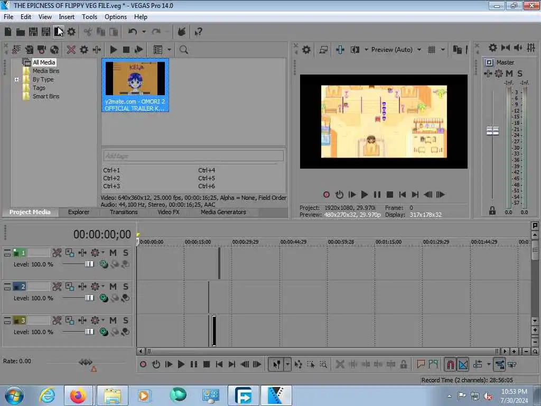Remove selected media with the red X icon
This screenshot has width=541, height=406.
tap(71, 50)
